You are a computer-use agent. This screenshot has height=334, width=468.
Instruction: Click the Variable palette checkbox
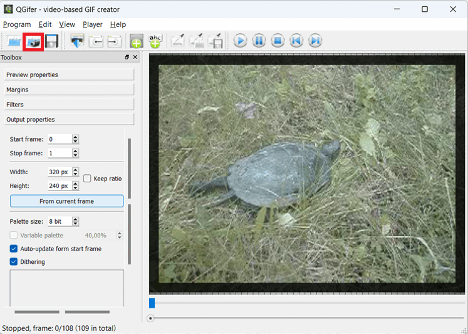13,235
